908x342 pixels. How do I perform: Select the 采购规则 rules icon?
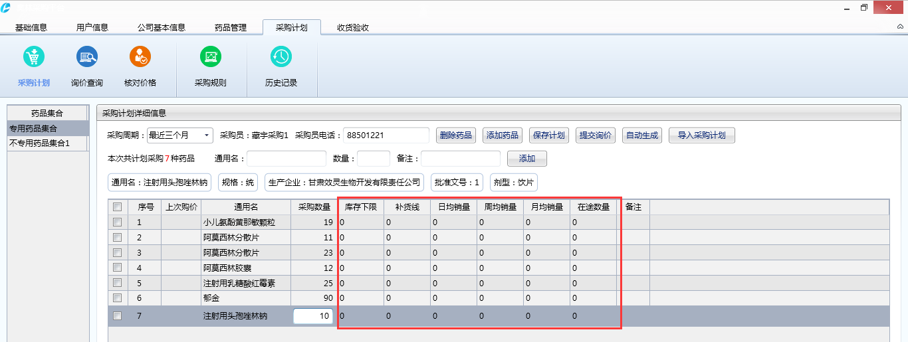(210, 58)
